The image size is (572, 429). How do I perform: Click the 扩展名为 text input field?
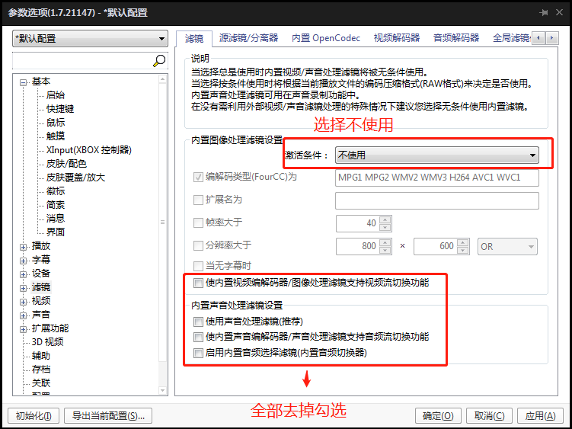(436, 201)
